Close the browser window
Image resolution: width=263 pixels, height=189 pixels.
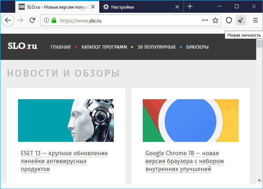click(254, 6)
